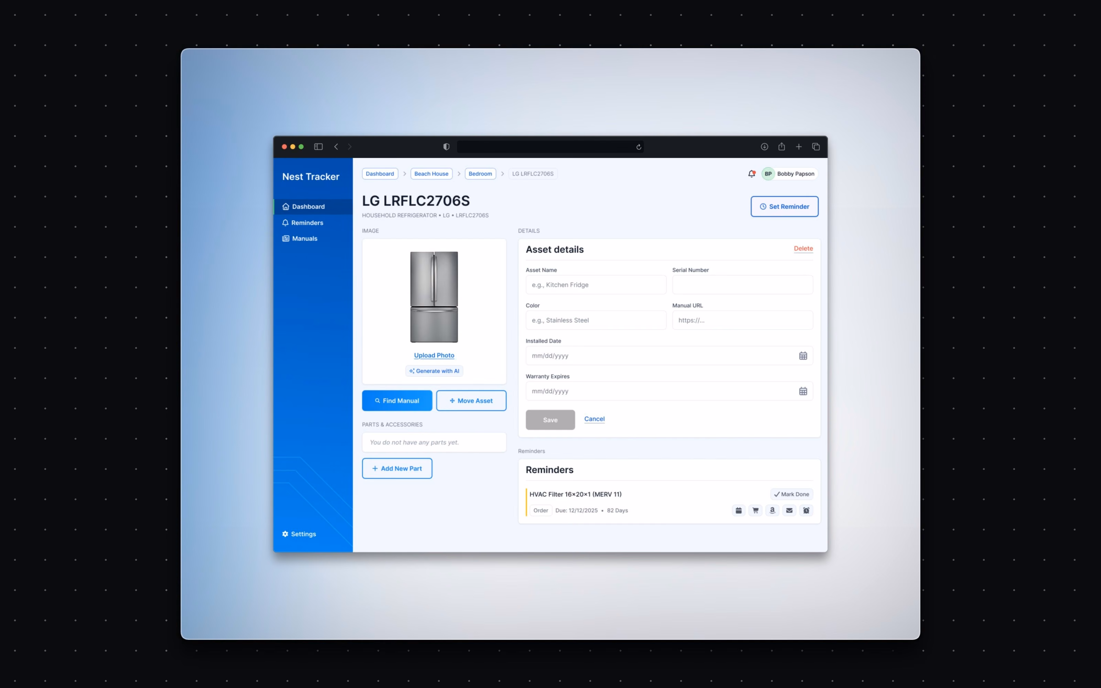Click Installed Date field
1101x688 pixels.
pos(669,356)
